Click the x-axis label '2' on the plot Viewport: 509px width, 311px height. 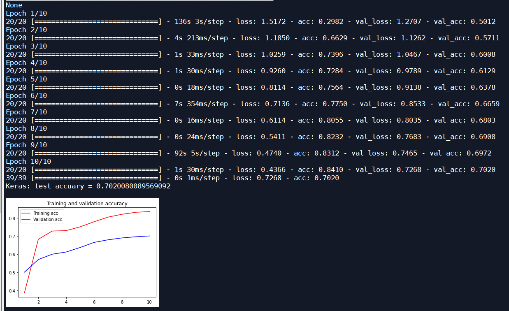(38, 302)
